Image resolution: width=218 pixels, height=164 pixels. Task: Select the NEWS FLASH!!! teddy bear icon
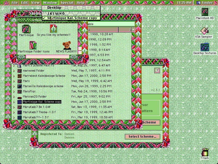66,45
